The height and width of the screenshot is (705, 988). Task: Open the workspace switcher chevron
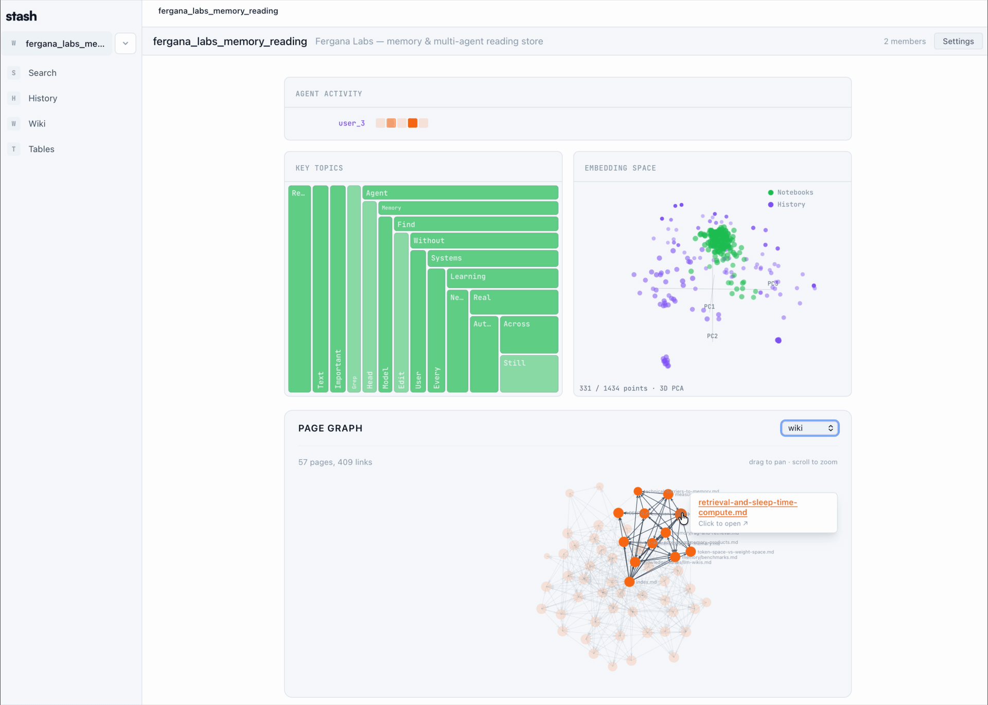[125, 43]
